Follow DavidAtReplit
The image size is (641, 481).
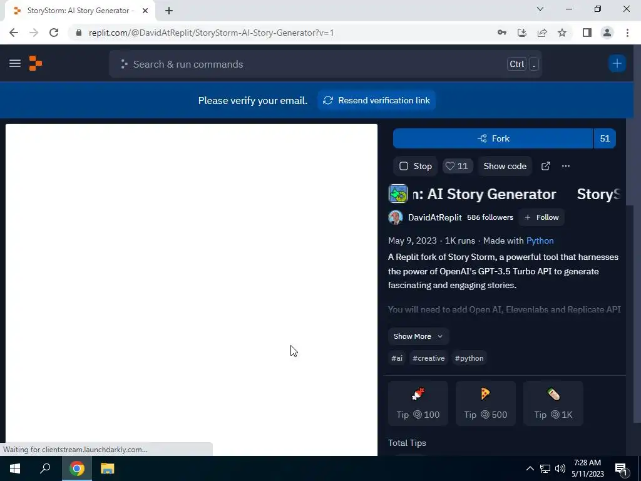click(541, 217)
